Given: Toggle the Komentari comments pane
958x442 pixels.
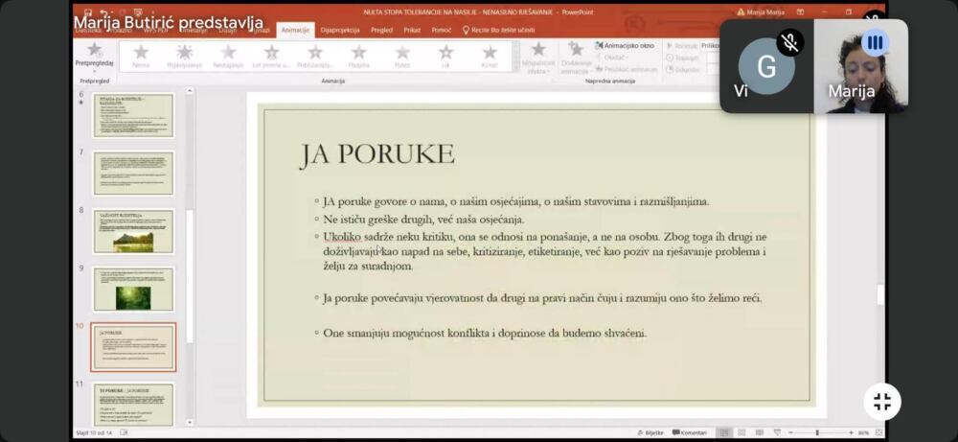Looking at the screenshot, I should tap(690, 432).
